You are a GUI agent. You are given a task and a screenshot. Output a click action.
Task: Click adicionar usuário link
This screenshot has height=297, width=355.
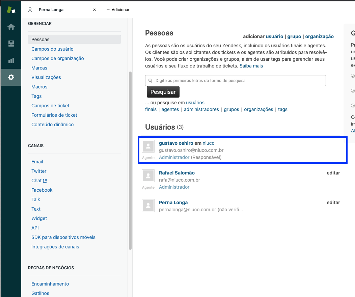coord(274,36)
